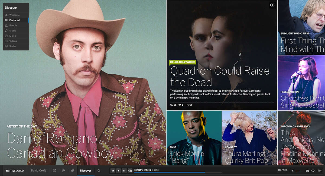The image size is (325, 176).
Task: Click the flag icon in the bottom bar
Action: pyautogui.click(x=63, y=170)
